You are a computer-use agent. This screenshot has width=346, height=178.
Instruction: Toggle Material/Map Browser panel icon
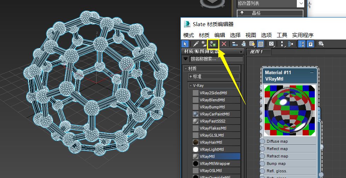pyautogui.click(x=302, y=44)
